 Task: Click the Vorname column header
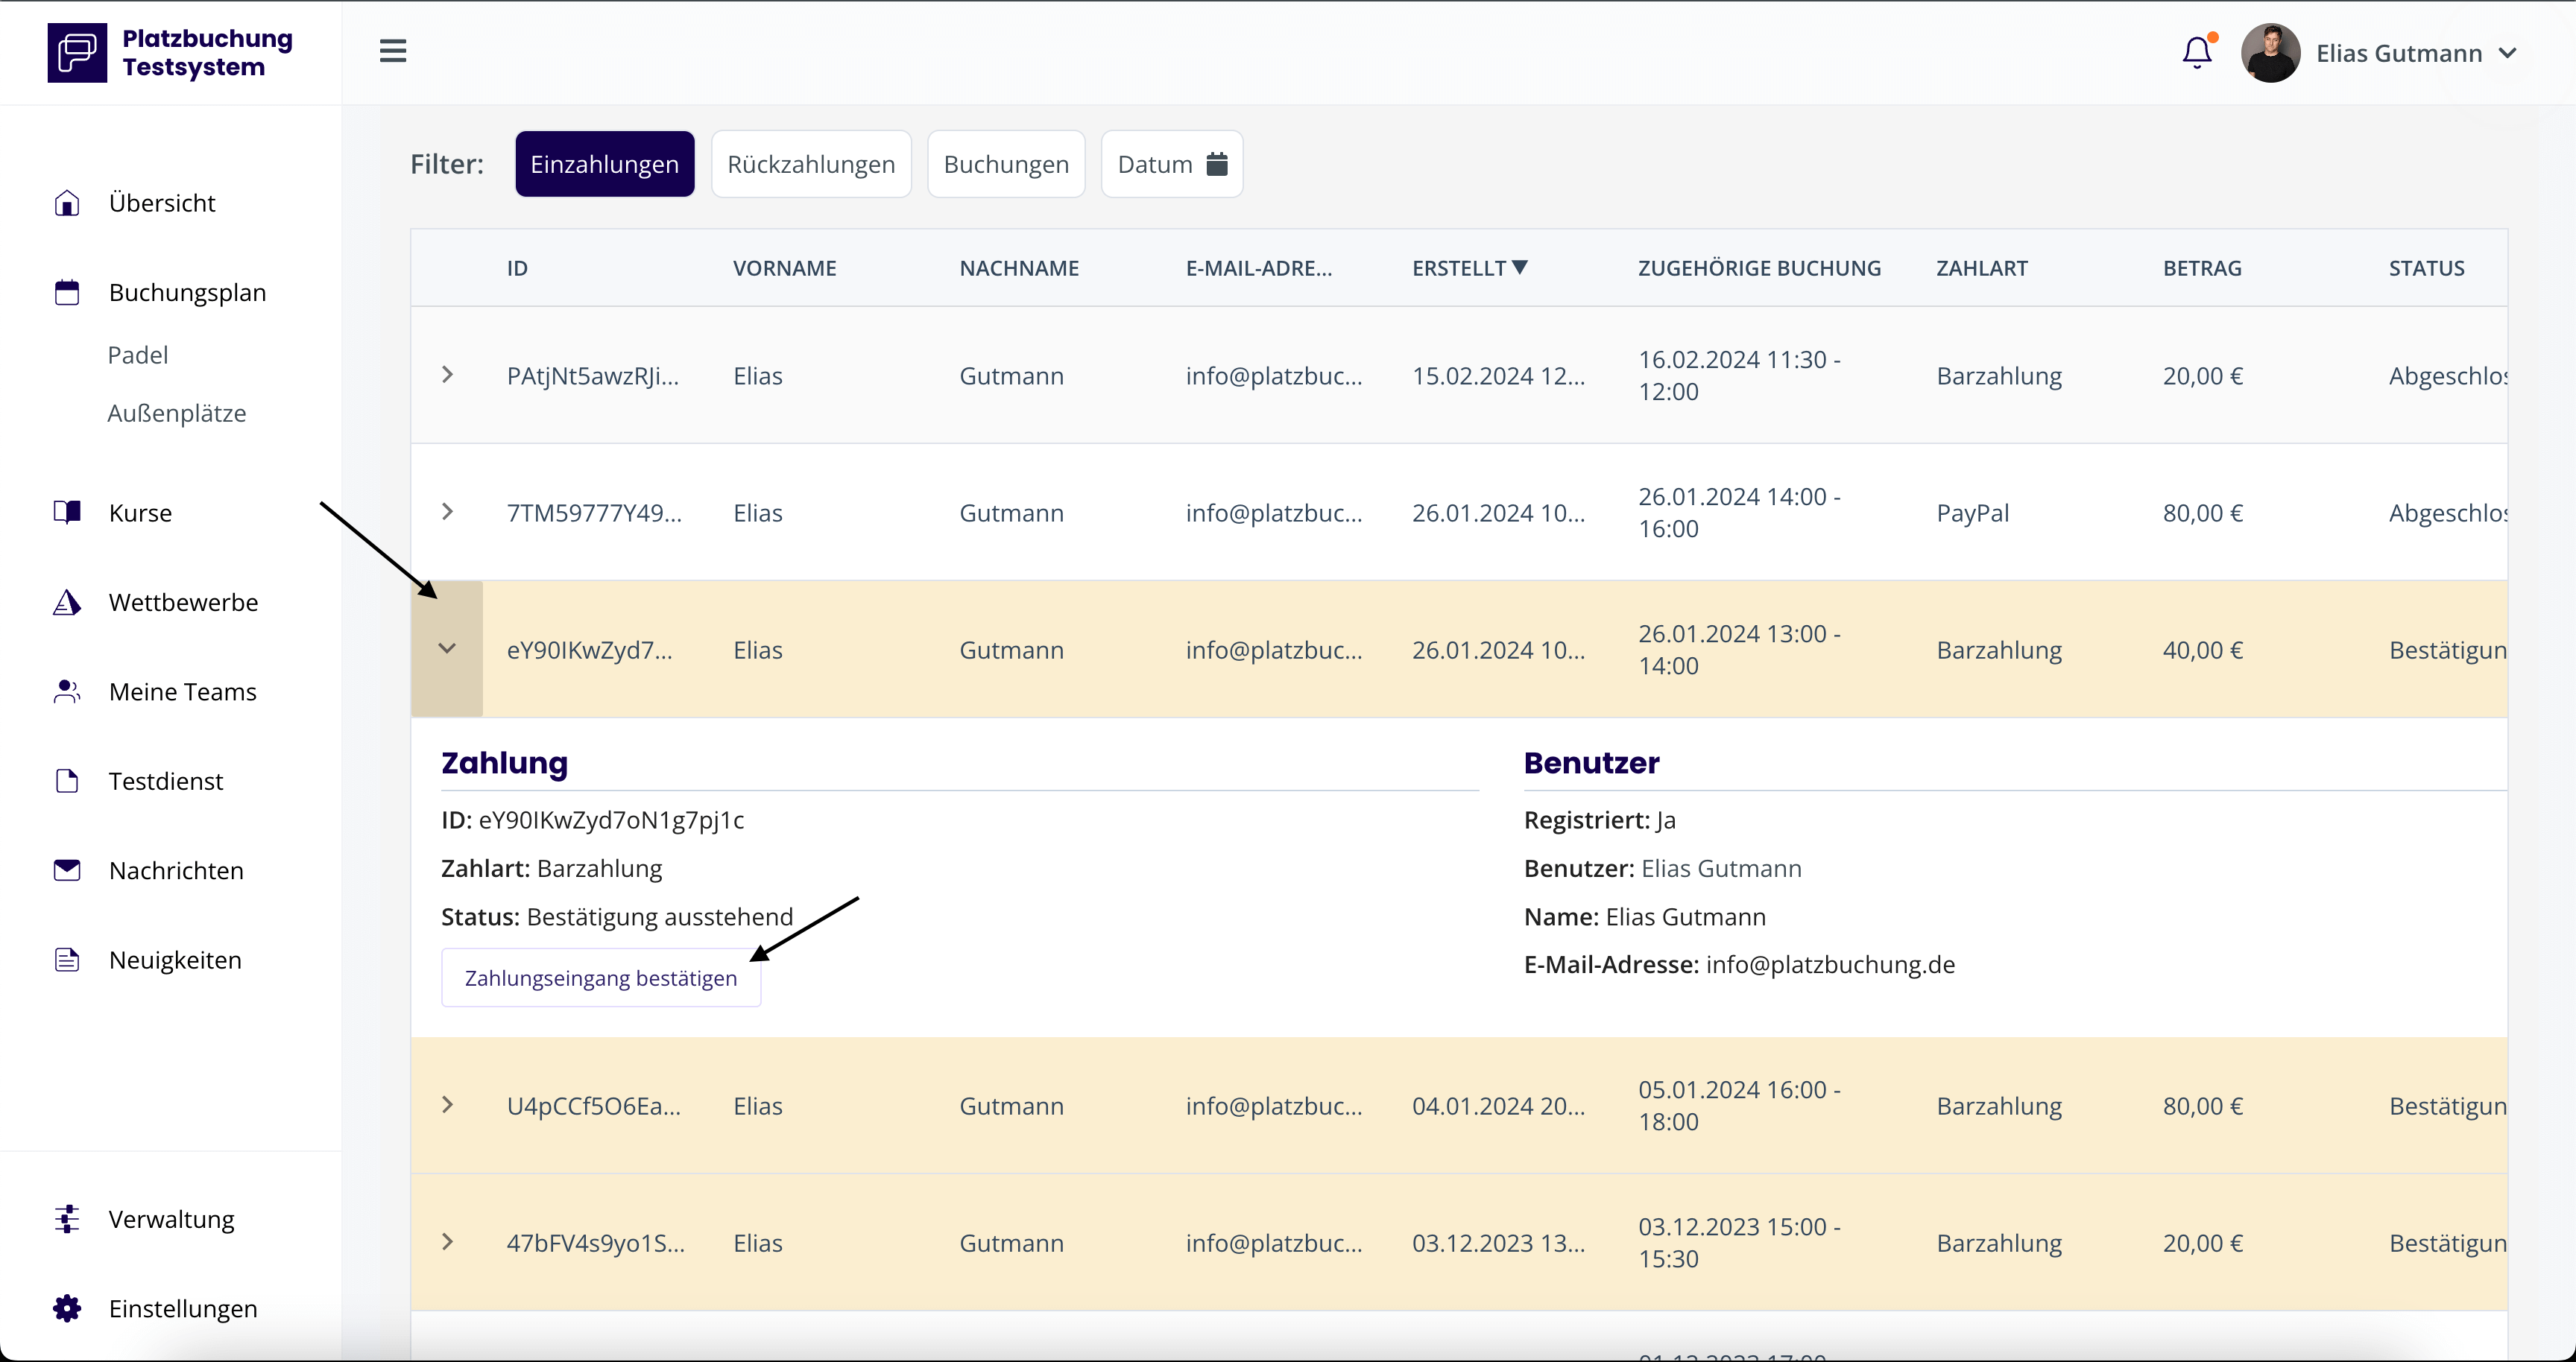coord(785,267)
